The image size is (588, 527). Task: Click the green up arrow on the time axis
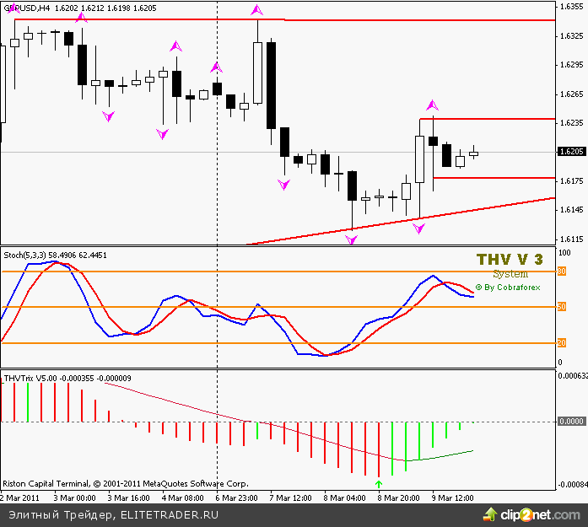(x=379, y=484)
